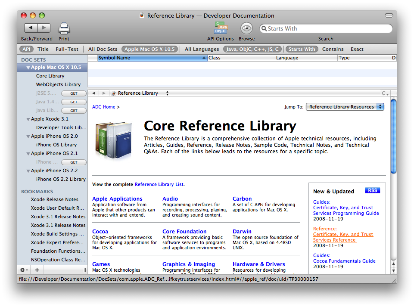The width and height of the screenshot is (414, 307).
Task: Open the gear action menu in sidebar
Action: click(24, 270)
